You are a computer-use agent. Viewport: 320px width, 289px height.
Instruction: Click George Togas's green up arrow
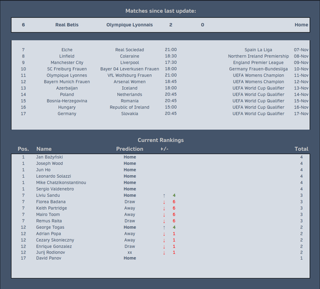[x=164, y=228]
